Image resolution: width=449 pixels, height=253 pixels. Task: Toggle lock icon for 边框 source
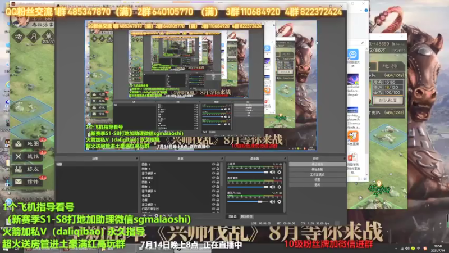218,200
